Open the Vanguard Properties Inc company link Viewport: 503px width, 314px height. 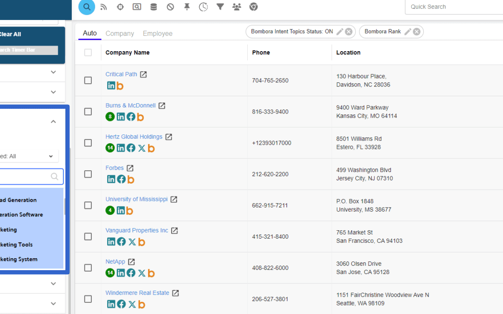click(136, 230)
